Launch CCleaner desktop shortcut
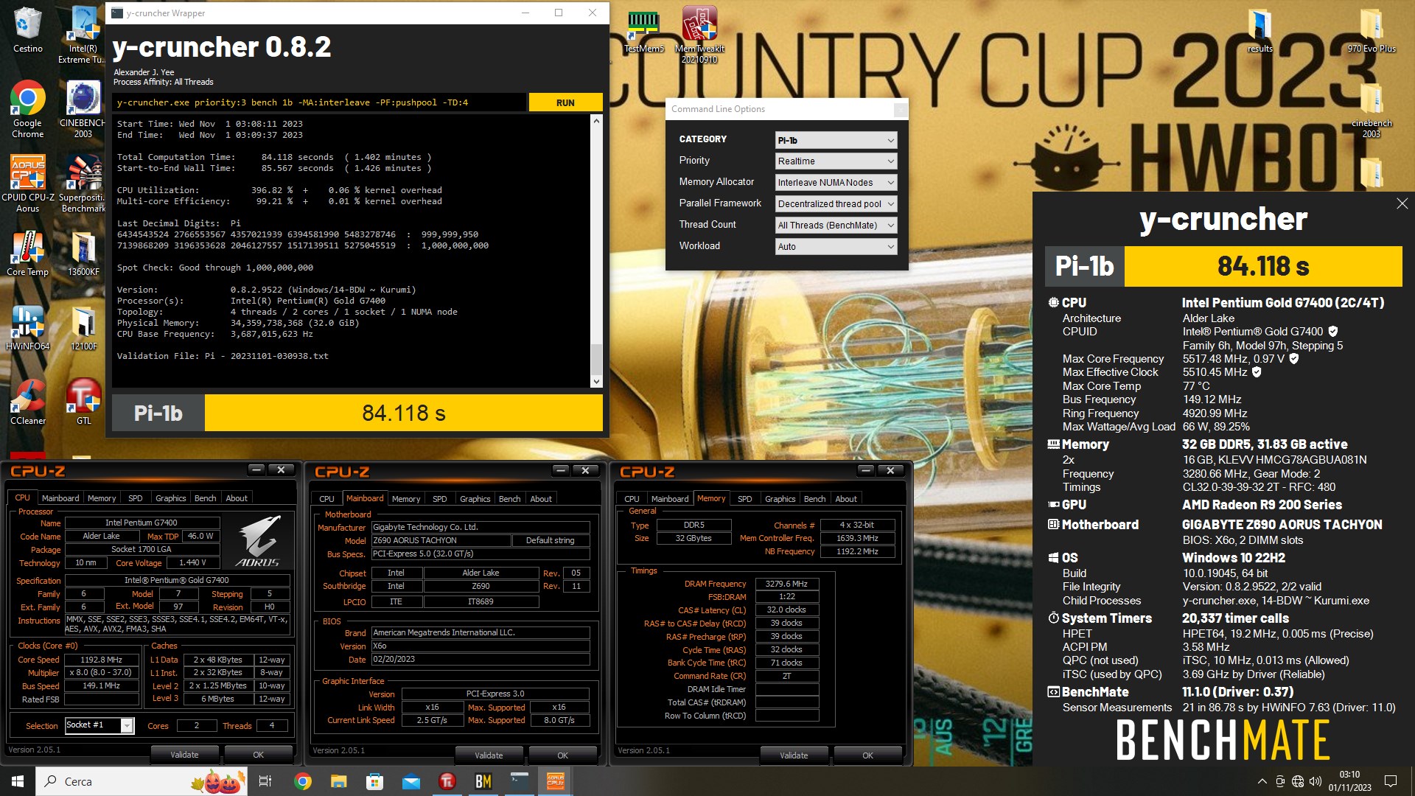Screen dimensions: 1415x796 27,402
